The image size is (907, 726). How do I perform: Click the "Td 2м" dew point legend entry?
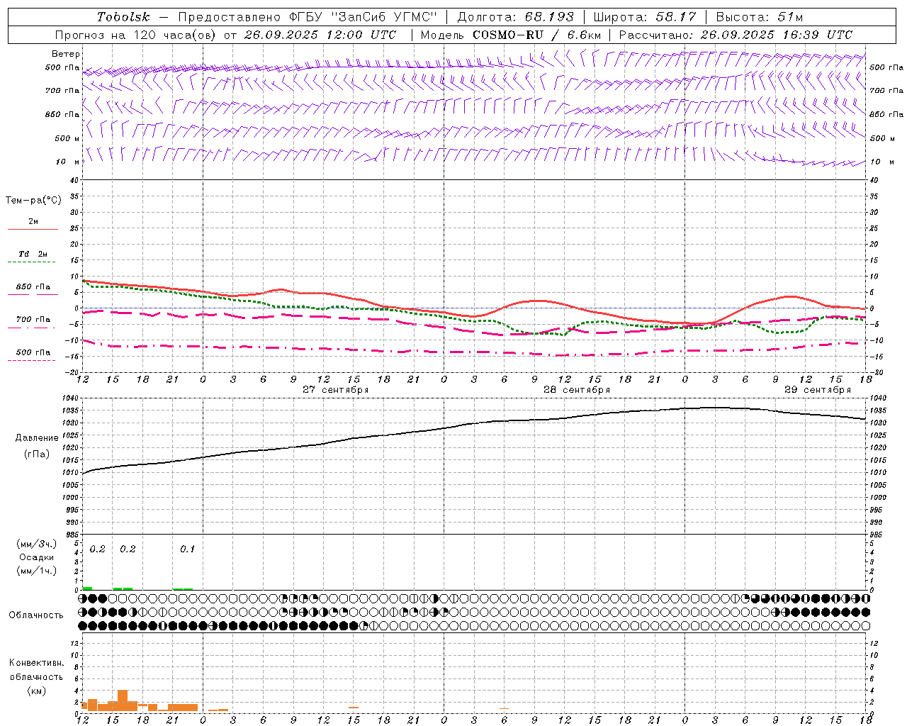33,254
